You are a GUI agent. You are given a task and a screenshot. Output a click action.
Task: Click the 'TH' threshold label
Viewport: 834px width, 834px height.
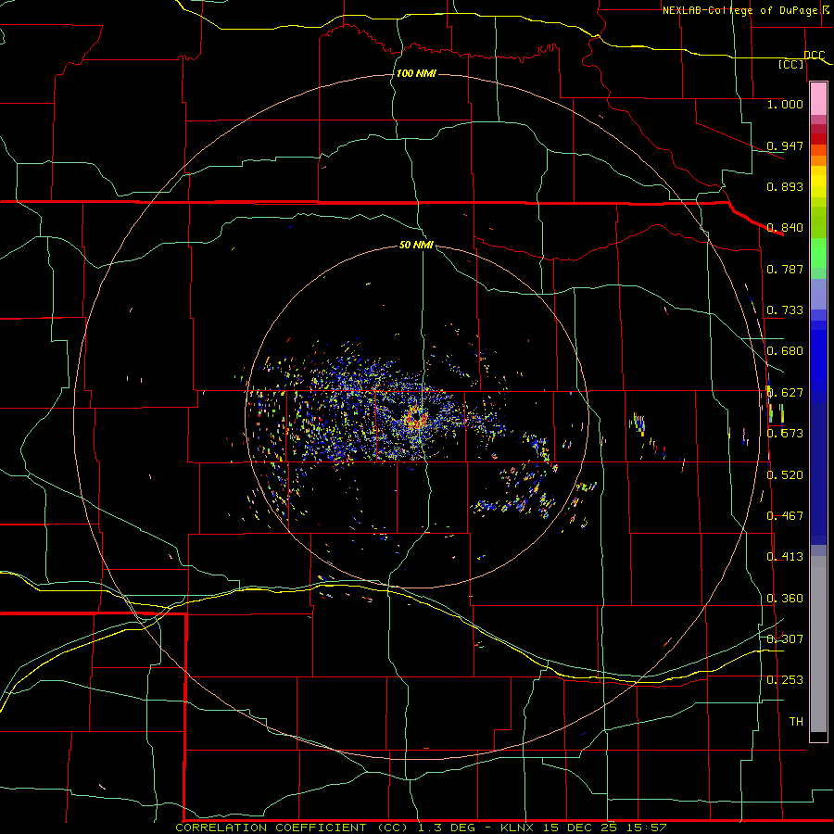click(x=796, y=722)
